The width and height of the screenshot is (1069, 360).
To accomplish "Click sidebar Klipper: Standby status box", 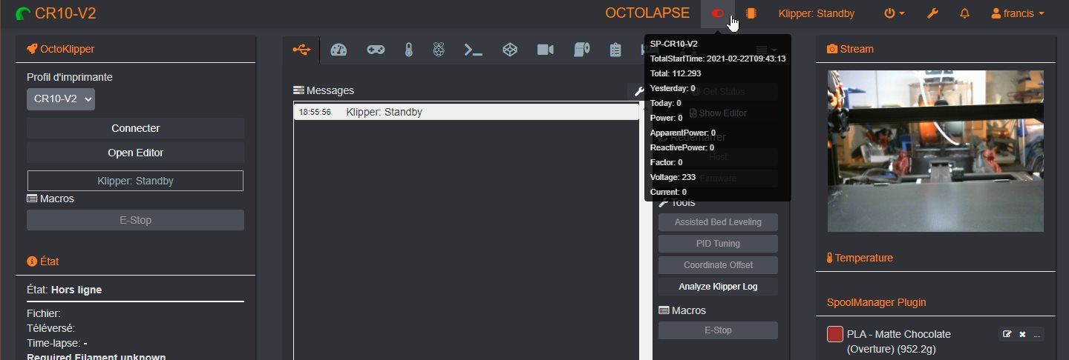I will point(135,181).
